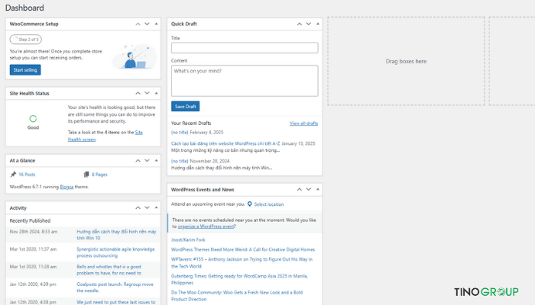Move Site Health Status widget down
The height and width of the screenshot is (305, 535).
pyautogui.click(x=147, y=93)
